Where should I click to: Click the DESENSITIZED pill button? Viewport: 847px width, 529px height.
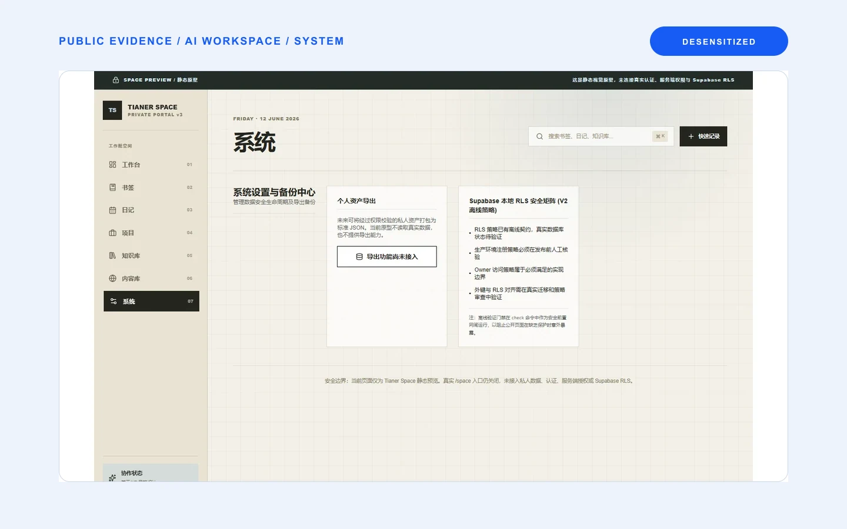719,41
